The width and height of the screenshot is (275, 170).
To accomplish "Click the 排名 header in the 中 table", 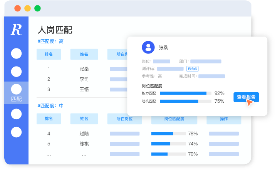I will click(49, 119).
